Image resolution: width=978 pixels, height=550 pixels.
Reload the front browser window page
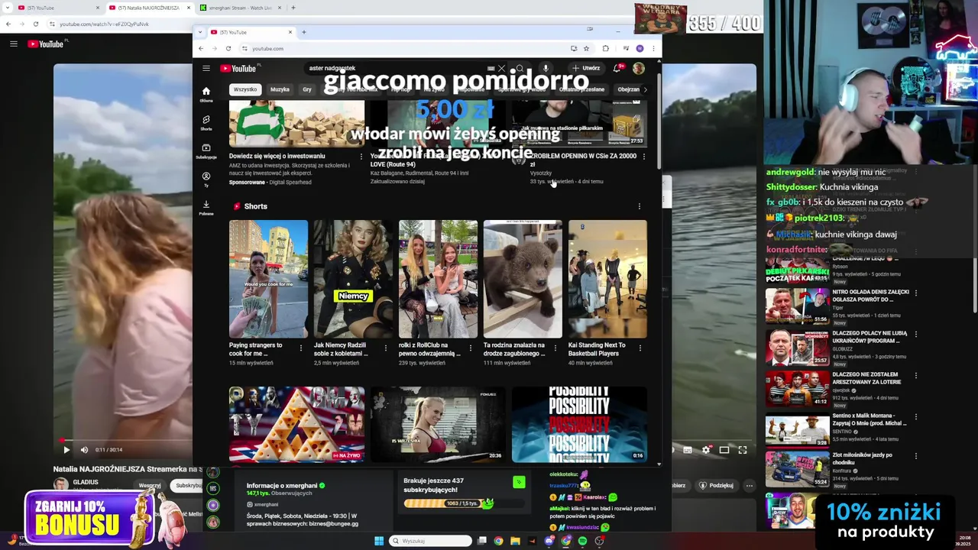point(228,48)
